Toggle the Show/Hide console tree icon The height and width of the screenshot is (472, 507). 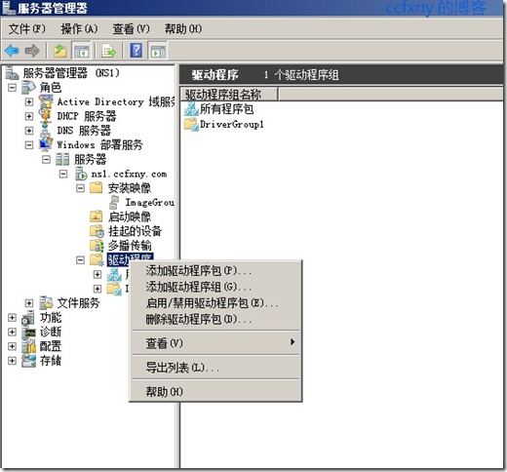[81, 51]
